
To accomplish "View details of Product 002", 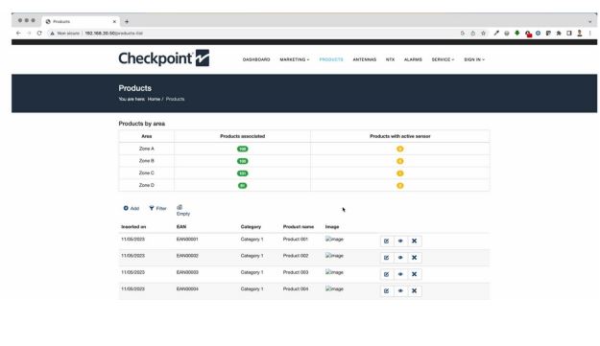I will pyautogui.click(x=400, y=258).
